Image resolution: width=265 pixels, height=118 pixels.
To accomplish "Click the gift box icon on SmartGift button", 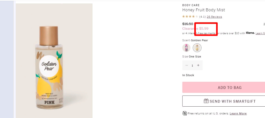I will tap(206, 101).
